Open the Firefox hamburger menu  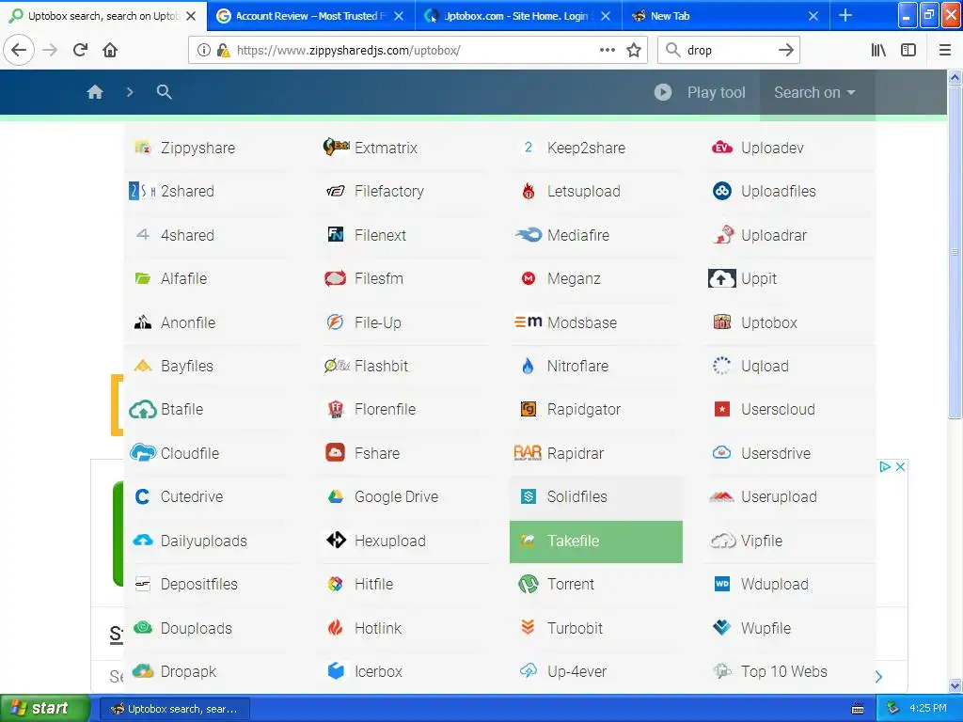pos(945,50)
